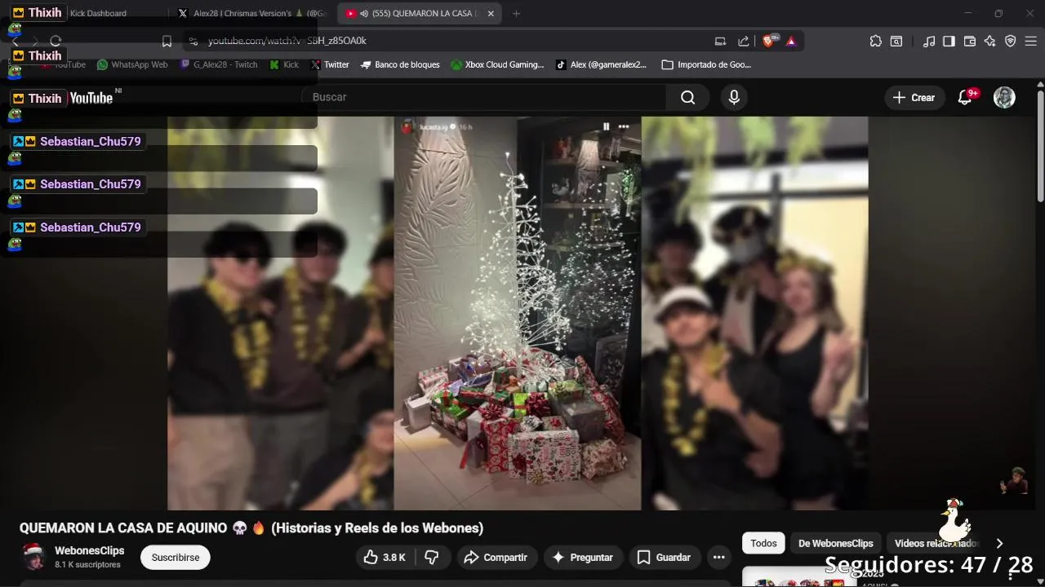This screenshot has width=1045, height=587.
Task: Open the YouTube account avatar menu
Action: point(1004,97)
